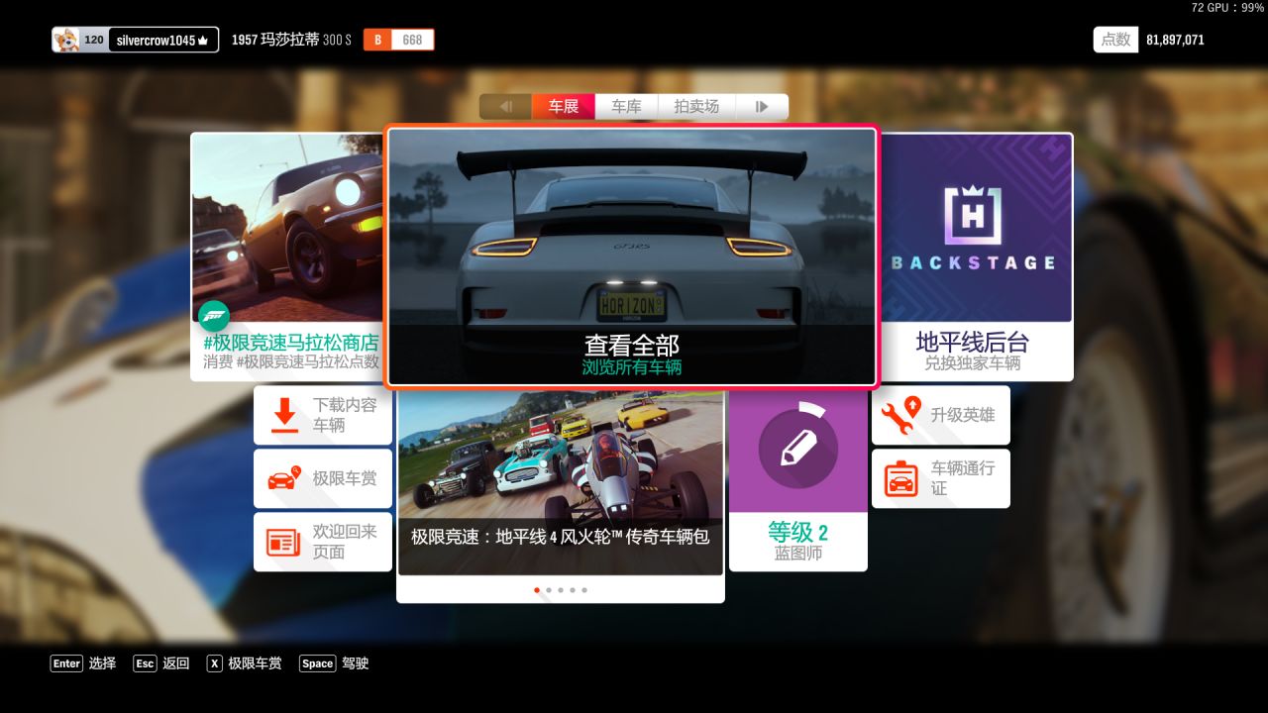Click the X 极限车赏 key hint
This screenshot has width=1268, height=713.
coord(244,663)
